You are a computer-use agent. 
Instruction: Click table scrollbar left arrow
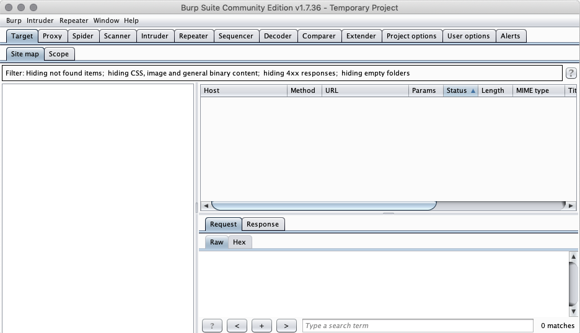point(206,206)
